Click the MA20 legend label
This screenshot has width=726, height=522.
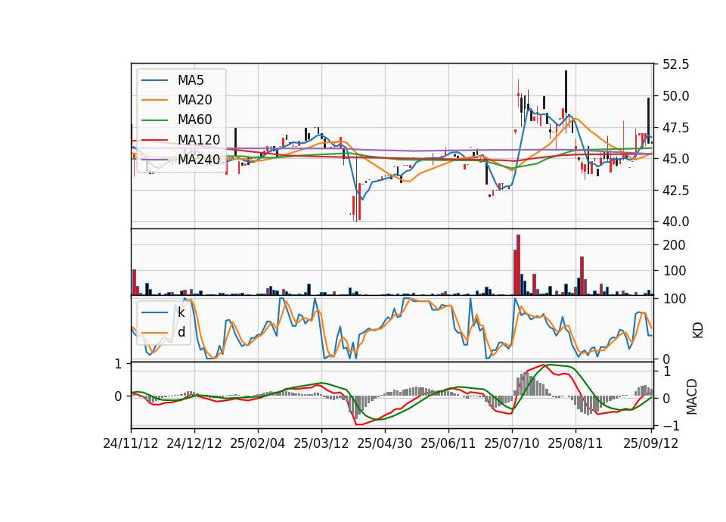pos(194,100)
